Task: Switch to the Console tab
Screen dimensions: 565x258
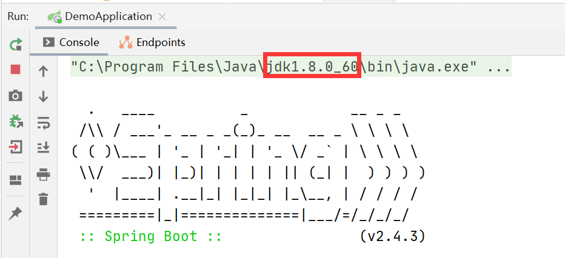Action: click(72, 42)
